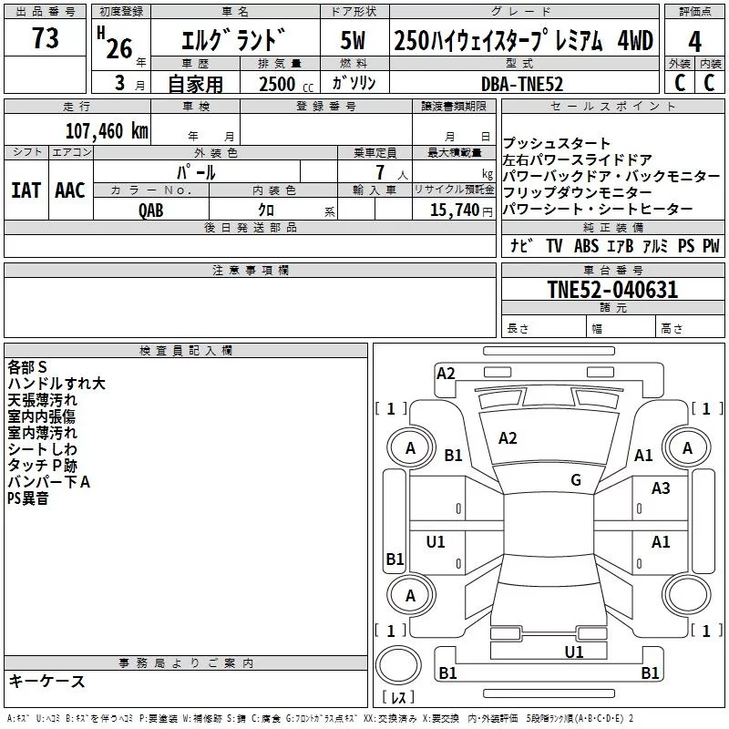
Task: Click the inspector note タッチP跡
Action: 42,466
